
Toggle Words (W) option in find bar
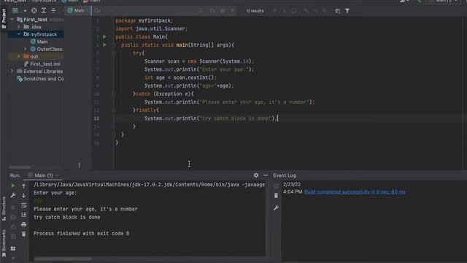click(223, 11)
